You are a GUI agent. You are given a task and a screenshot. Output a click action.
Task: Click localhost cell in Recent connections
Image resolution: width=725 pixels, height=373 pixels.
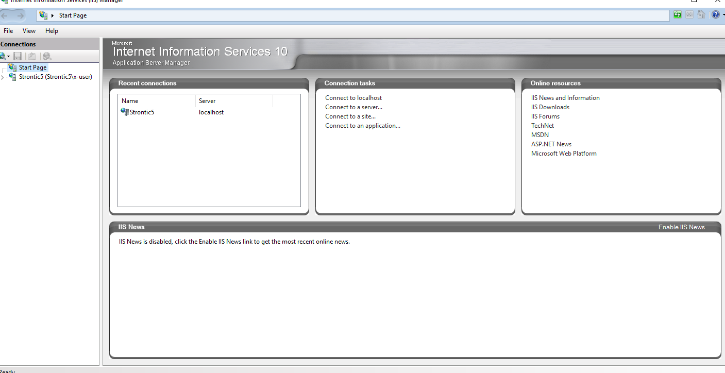(x=211, y=112)
